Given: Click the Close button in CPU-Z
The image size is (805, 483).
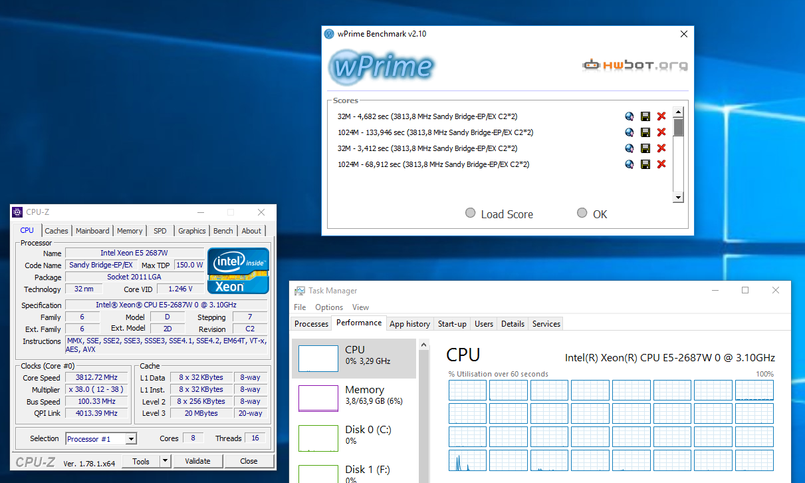Looking at the screenshot, I should coord(249,461).
